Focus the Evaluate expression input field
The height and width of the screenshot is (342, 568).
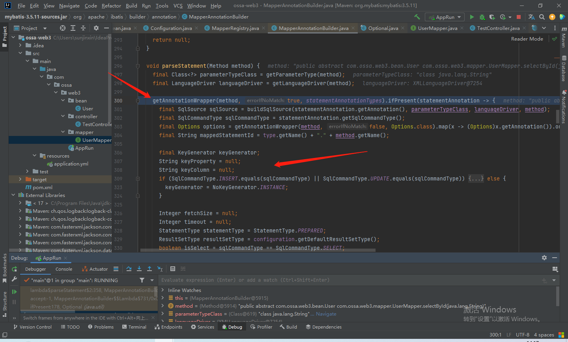point(349,280)
